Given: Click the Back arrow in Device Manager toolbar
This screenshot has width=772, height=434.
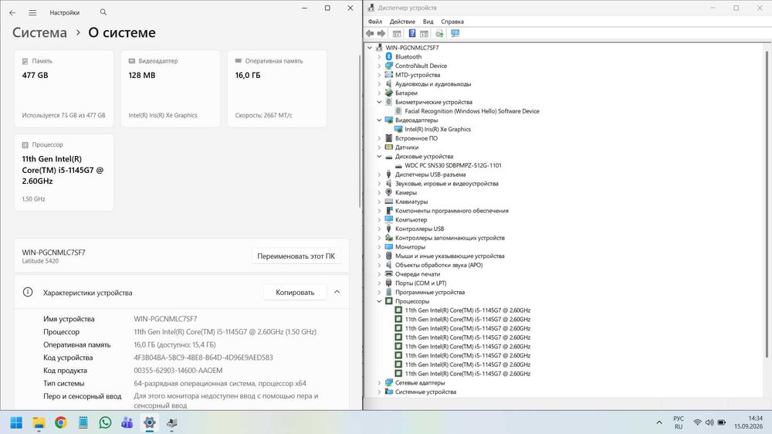Looking at the screenshot, I should (x=370, y=33).
